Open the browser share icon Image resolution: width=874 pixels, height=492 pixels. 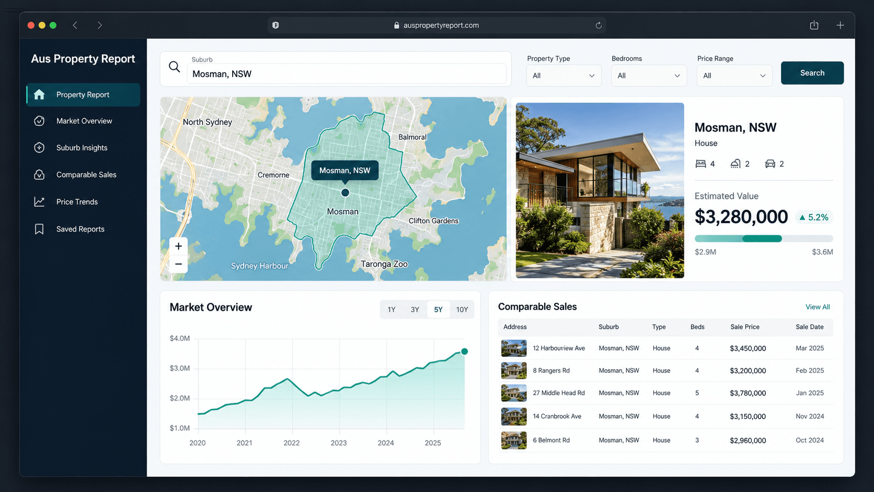[x=814, y=25]
